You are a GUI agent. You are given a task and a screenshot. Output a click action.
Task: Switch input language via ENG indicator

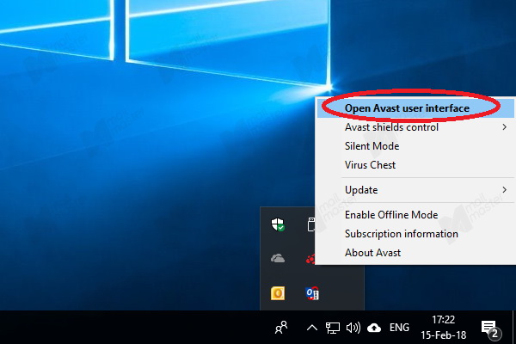[399, 328]
